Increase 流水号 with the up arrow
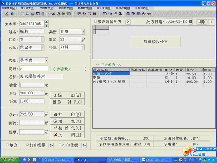 [46, 22]
